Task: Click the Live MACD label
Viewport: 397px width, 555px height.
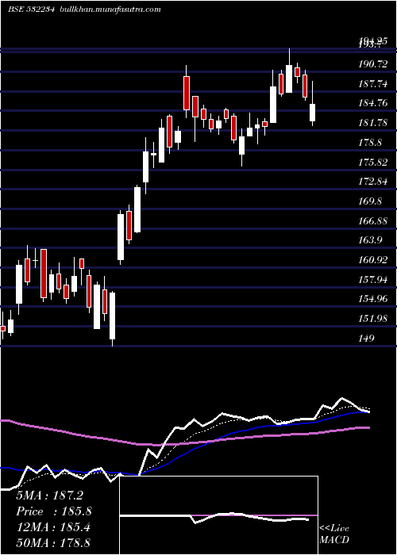Action: tap(334, 534)
